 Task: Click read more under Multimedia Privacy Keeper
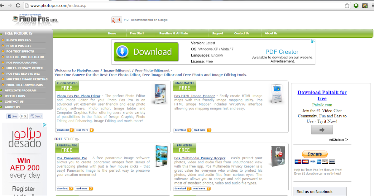tap(202, 189)
